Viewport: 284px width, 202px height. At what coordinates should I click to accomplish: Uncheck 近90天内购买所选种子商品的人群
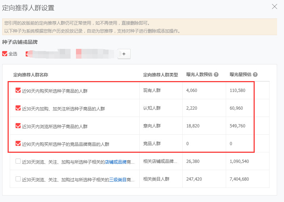18,91
